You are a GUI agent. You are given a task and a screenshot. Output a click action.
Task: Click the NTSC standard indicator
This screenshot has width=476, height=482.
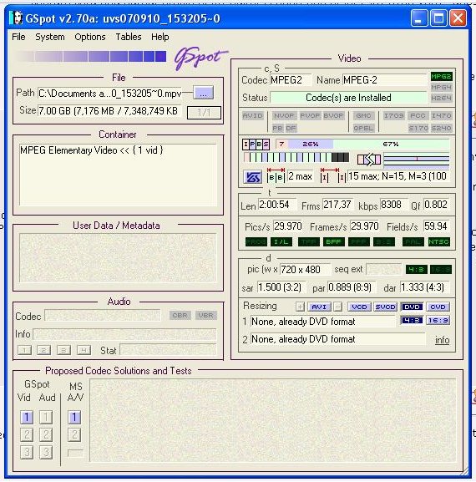click(438, 242)
